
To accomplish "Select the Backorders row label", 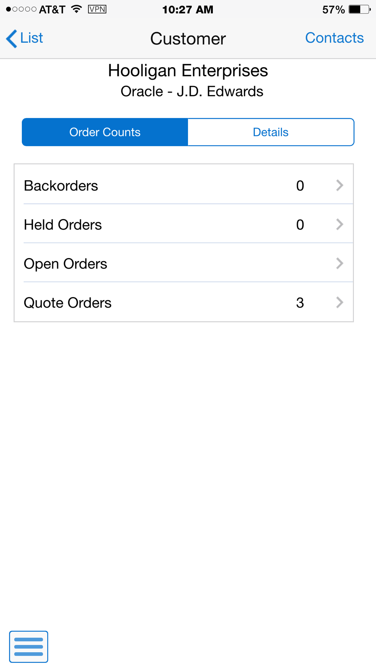I will [x=61, y=186].
